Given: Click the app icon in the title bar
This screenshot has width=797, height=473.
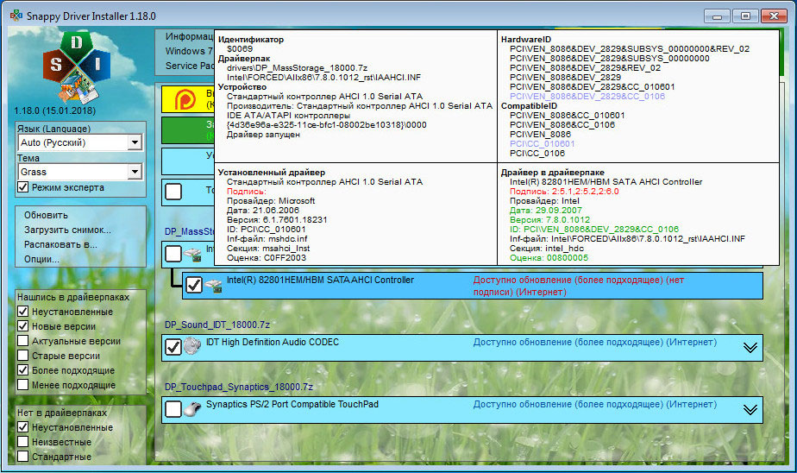Looking at the screenshot, I should click(16, 16).
